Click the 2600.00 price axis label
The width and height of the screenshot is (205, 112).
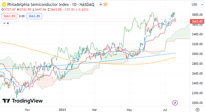pyautogui.click(x=197, y=73)
